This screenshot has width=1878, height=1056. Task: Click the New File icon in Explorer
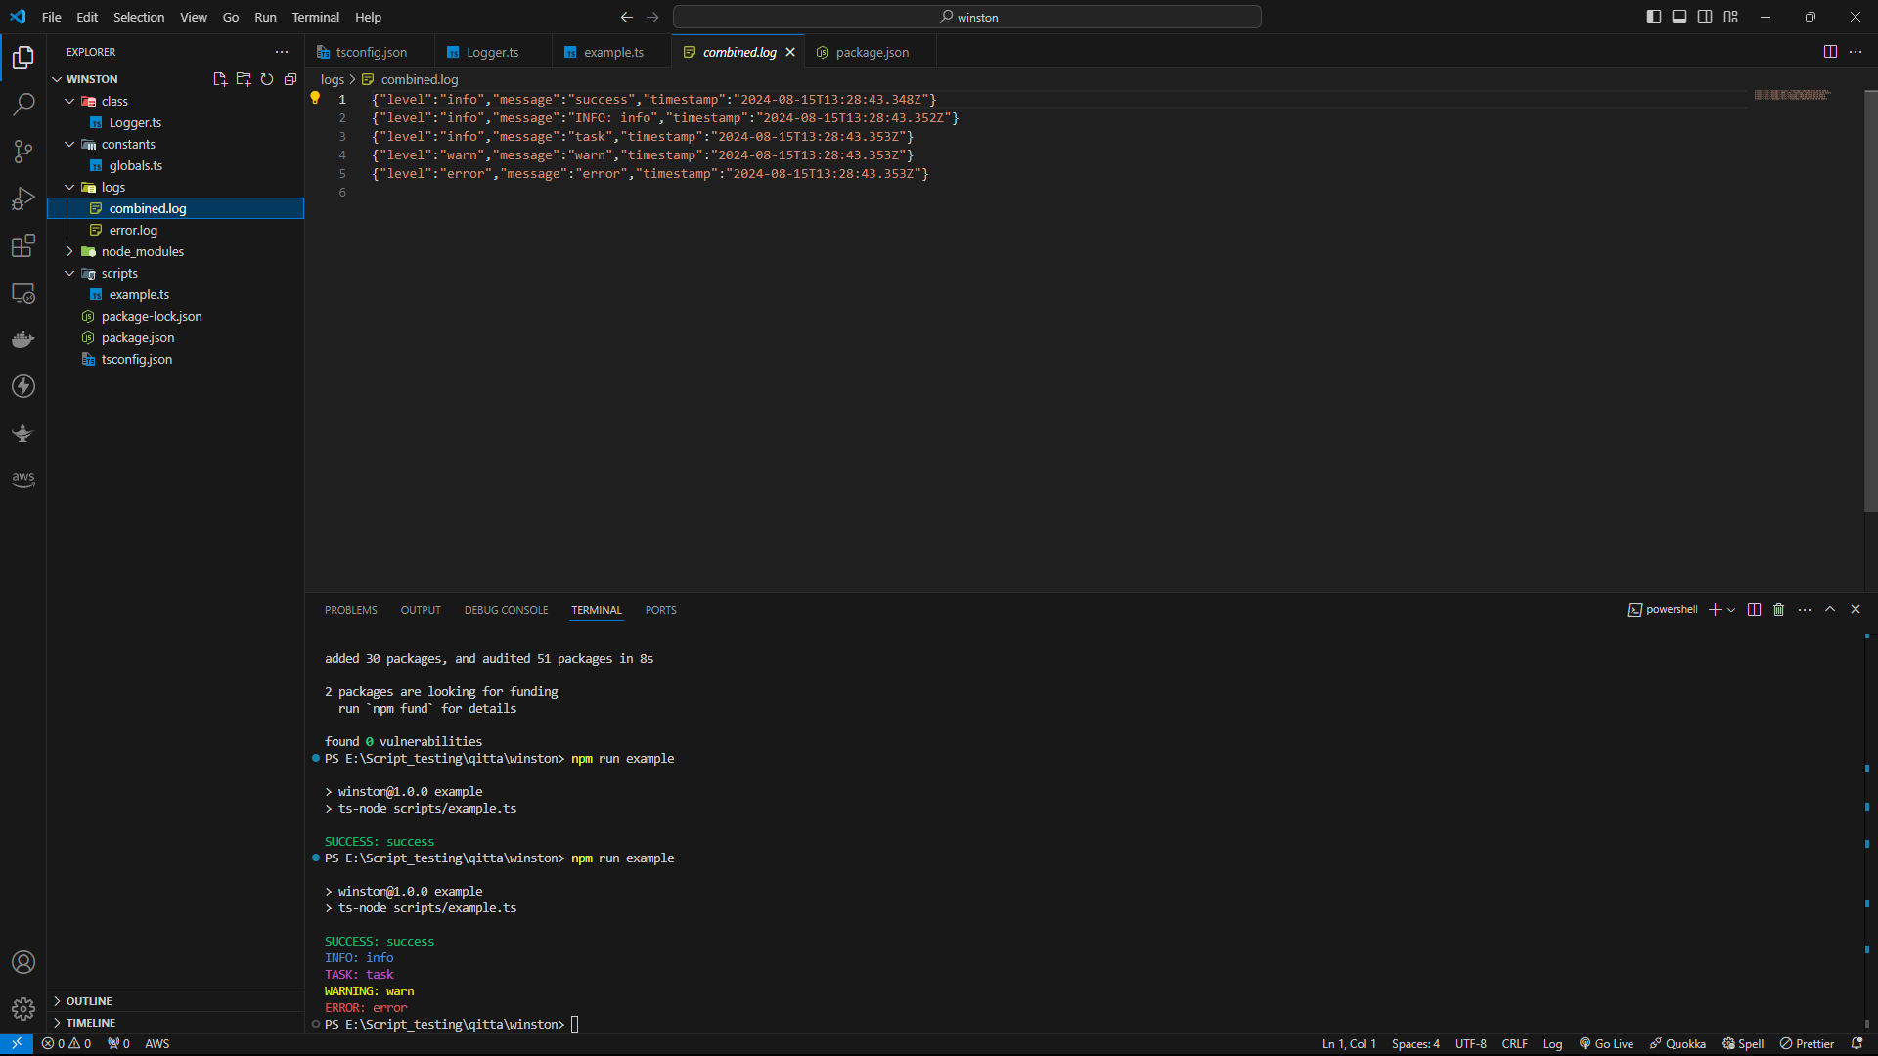(x=220, y=79)
